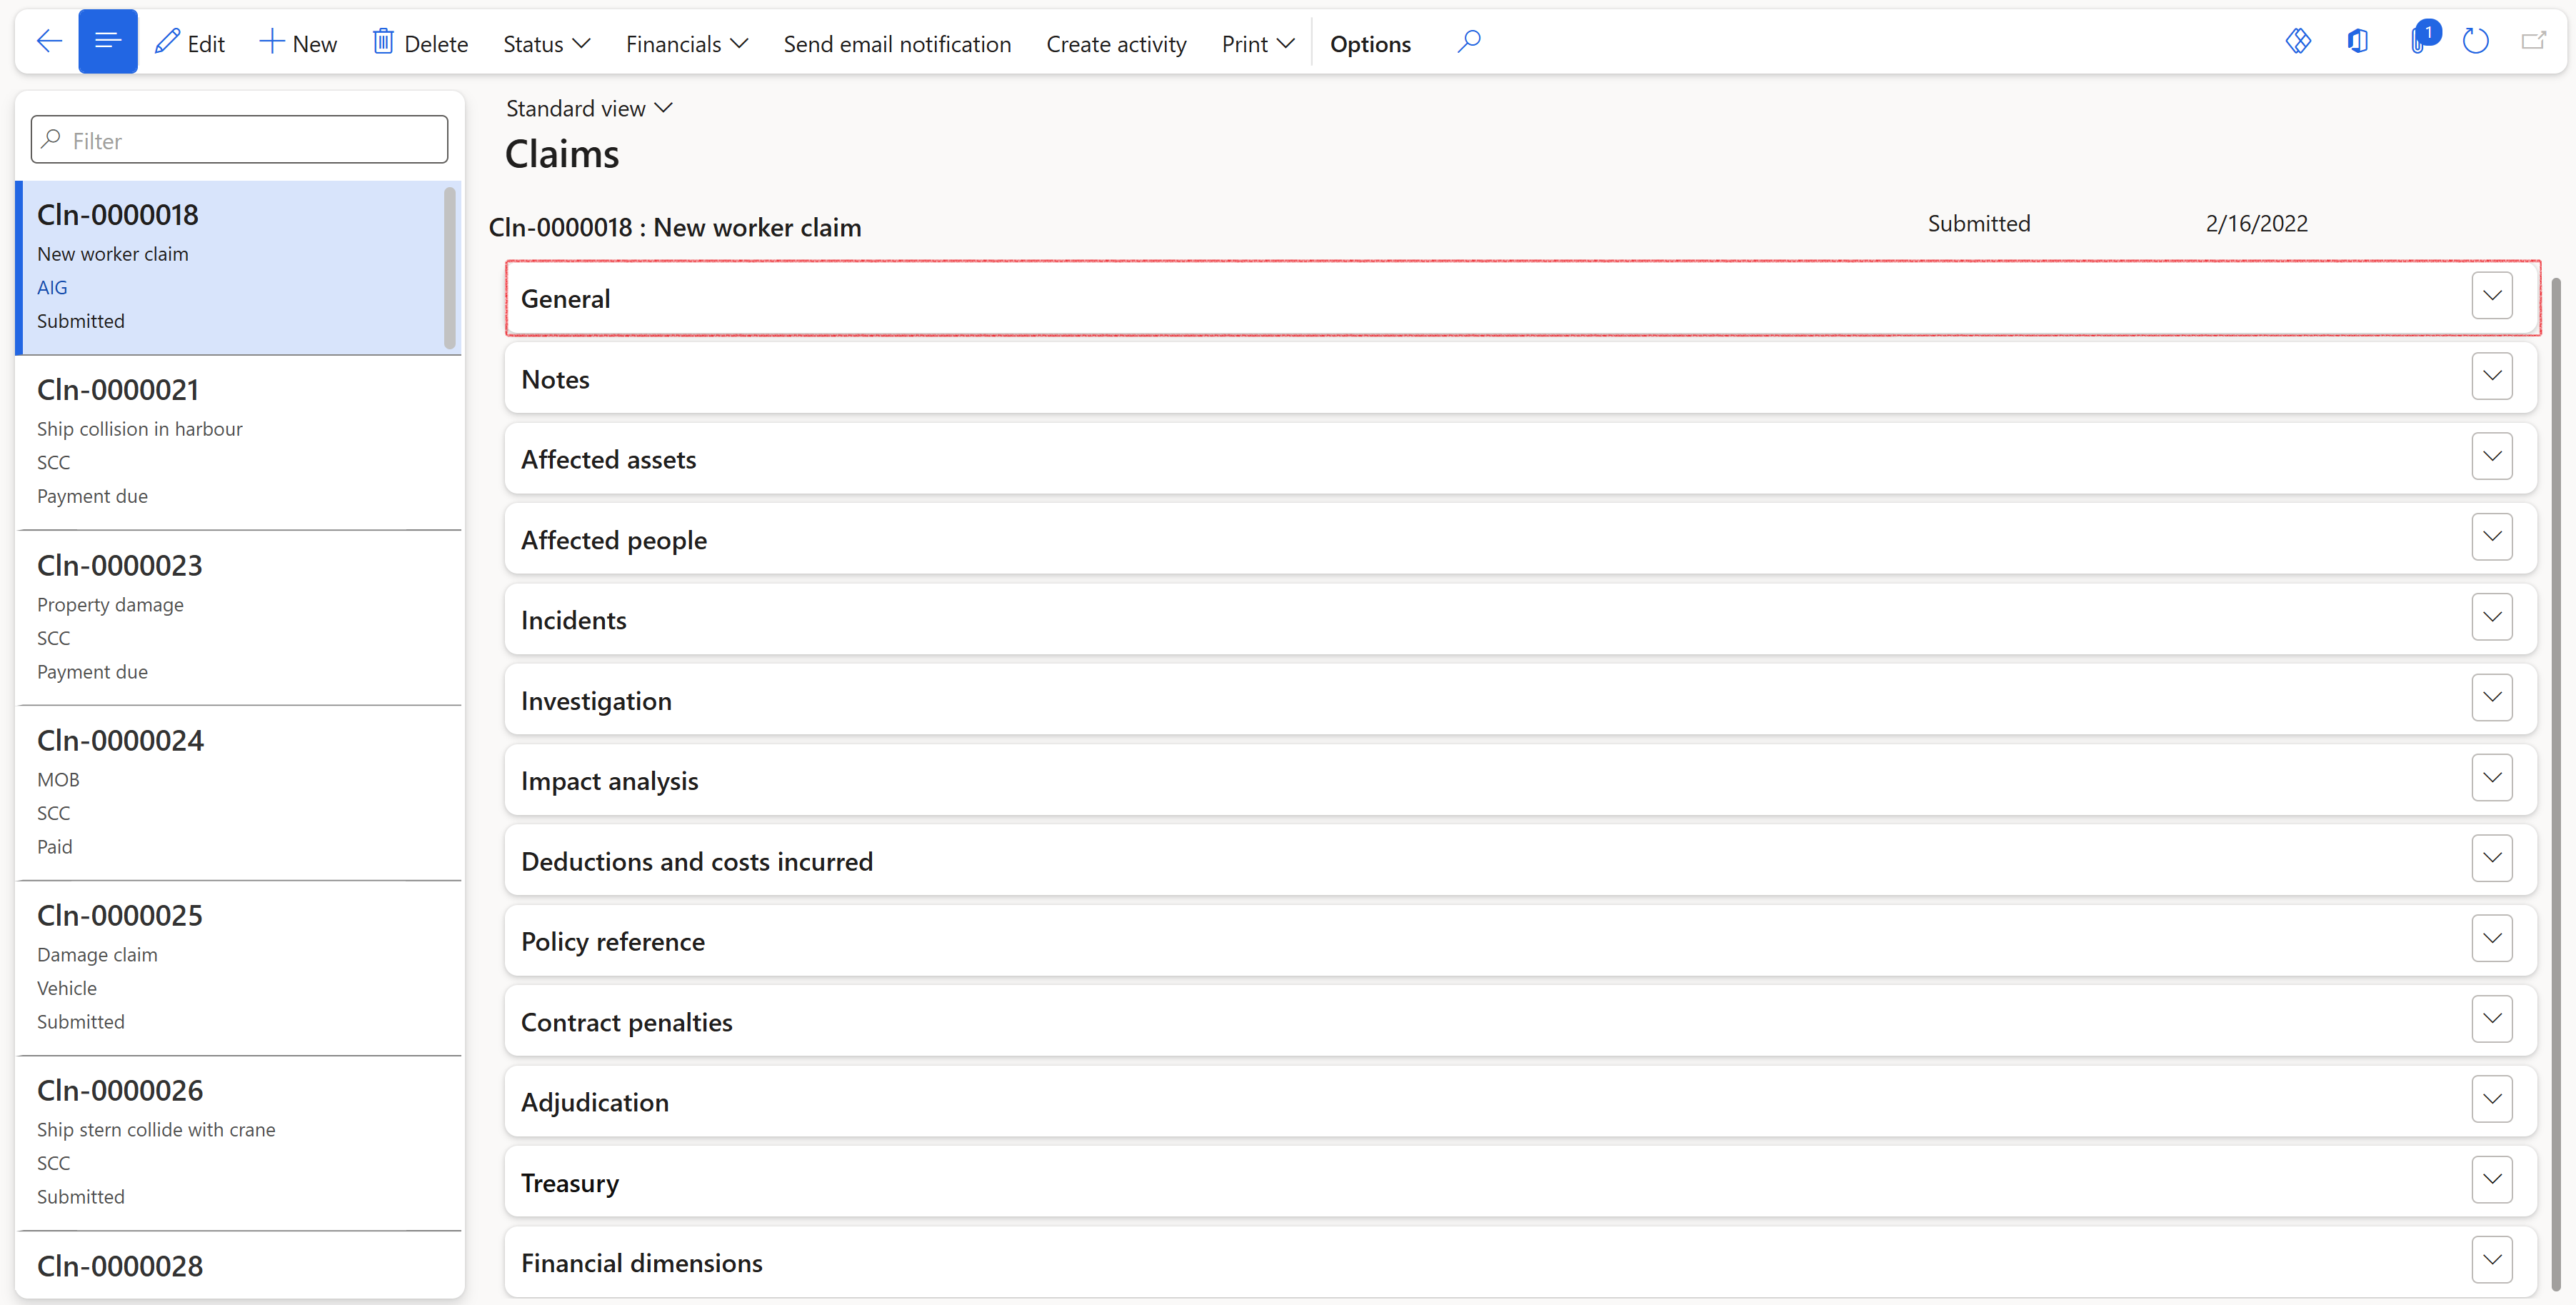Click the refresh page icon

2475,42
